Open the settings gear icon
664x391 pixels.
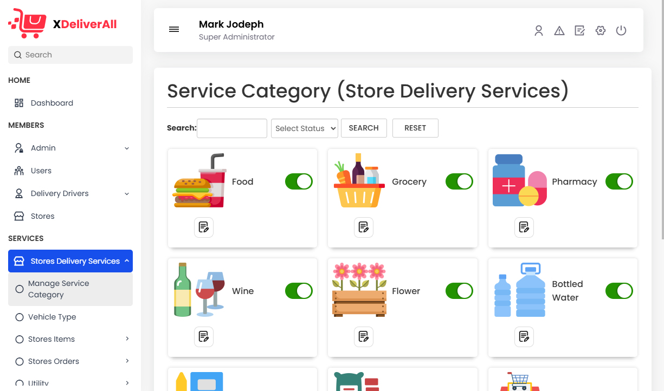[x=601, y=31]
